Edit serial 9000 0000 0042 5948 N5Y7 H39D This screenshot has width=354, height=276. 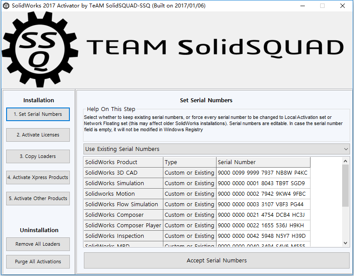click(x=263, y=236)
